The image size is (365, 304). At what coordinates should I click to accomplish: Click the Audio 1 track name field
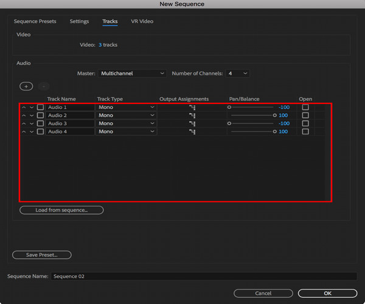tap(70, 107)
